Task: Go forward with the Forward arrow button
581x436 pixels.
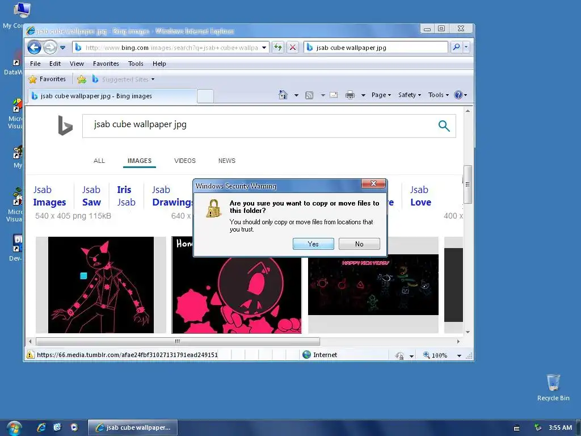Action: pyautogui.click(x=50, y=48)
